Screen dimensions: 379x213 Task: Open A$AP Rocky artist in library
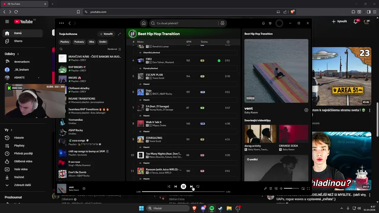point(90,132)
